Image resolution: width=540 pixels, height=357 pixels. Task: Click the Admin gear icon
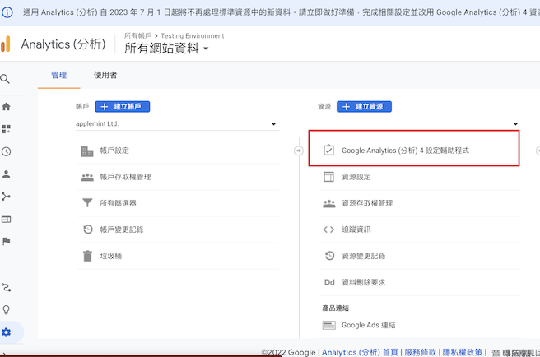(x=7, y=332)
